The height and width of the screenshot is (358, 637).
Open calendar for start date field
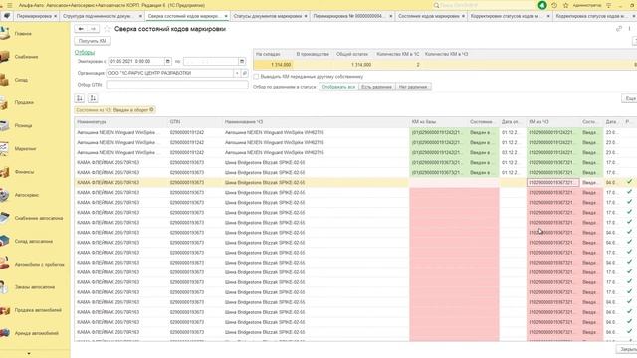click(x=168, y=61)
